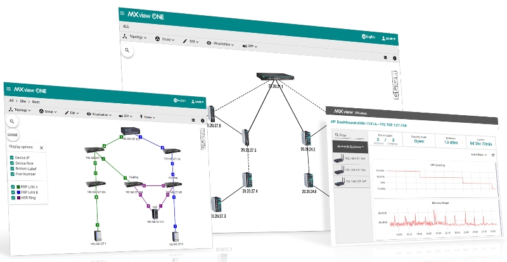507x262 pixels.
Task: Close the Display options panel
Action: coord(41,147)
